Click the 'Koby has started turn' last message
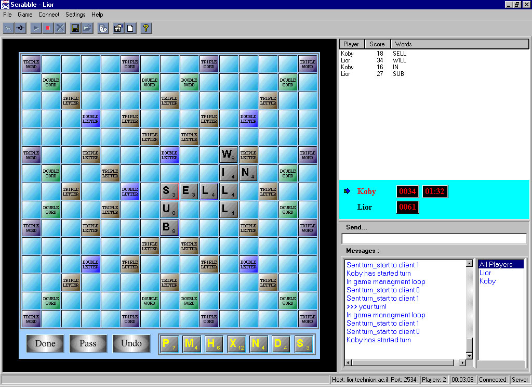This screenshot has height=387, width=532. pyautogui.click(x=379, y=340)
